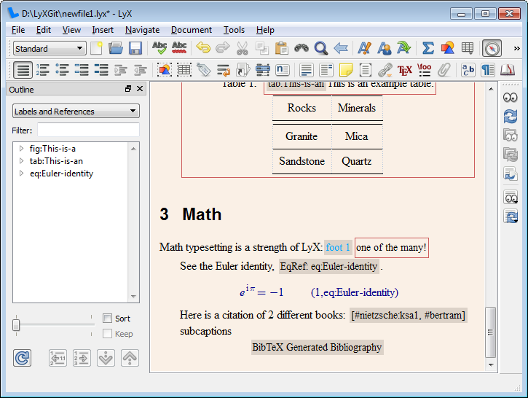Insert TeX code icon
This screenshot has width=528, height=398.
[404, 70]
